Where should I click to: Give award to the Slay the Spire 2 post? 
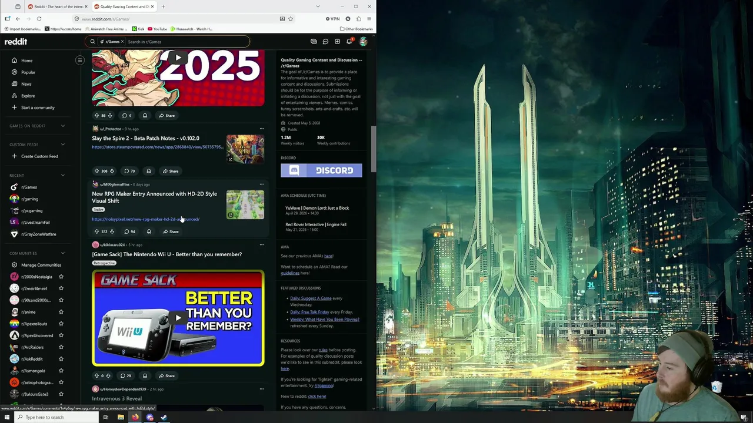point(148,171)
